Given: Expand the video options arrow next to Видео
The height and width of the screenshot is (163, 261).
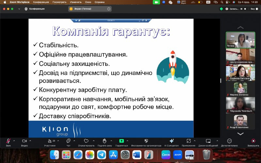Looking at the screenshot, I should click(30, 141).
